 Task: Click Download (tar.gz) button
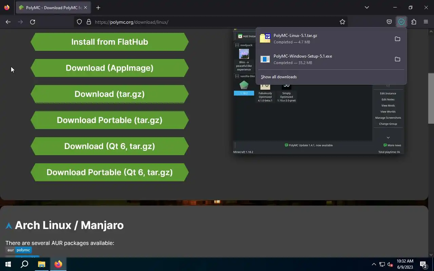(x=110, y=94)
